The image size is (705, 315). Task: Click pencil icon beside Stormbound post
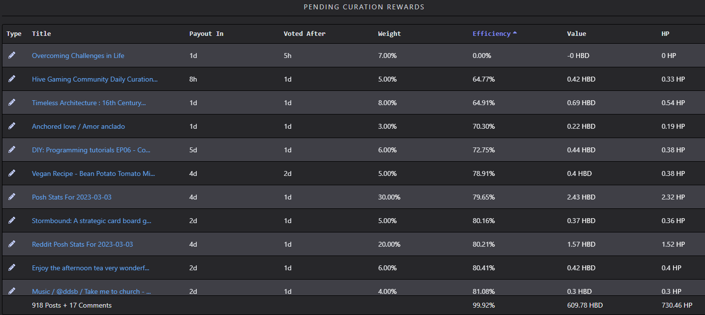point(12,220)
